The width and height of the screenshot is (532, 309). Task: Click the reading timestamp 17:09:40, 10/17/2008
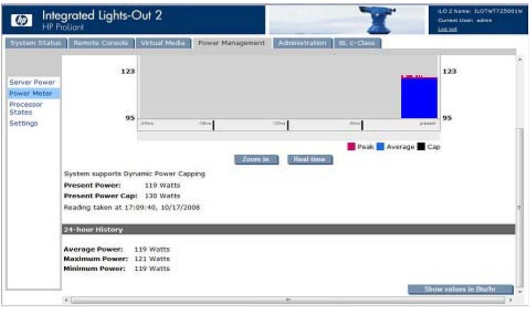pyautogui.click(x=162, y=207)
